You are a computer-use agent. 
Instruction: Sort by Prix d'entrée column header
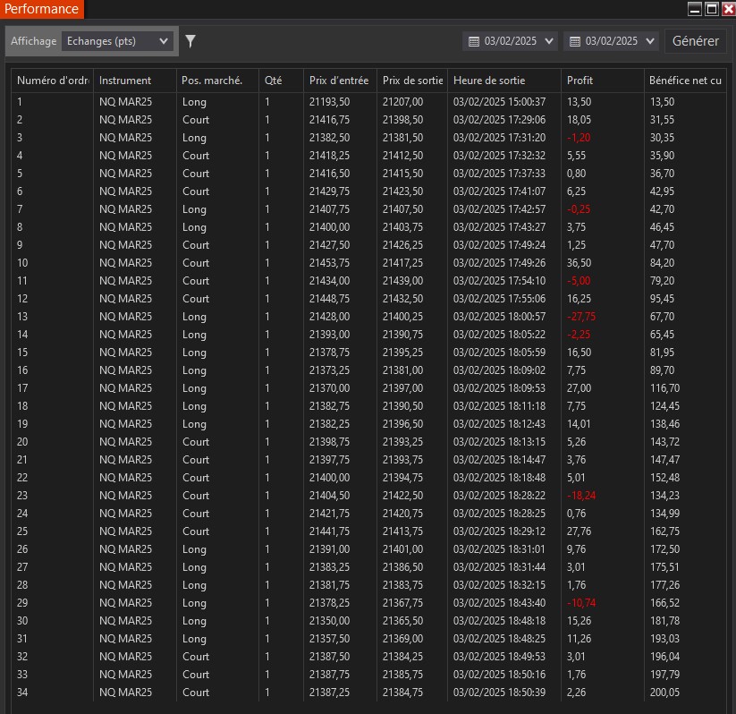[340, 81]
